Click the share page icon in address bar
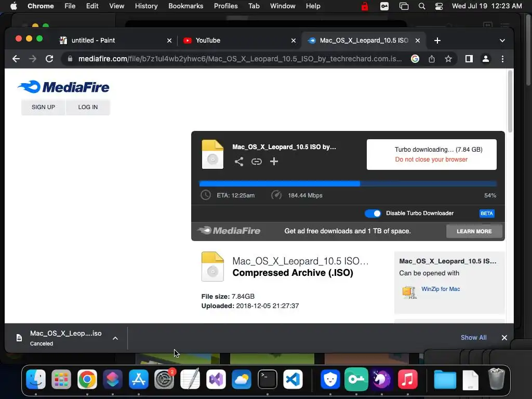The width and height of the screenshot is (532, 399). pyautogui.click(x=432, y=59)
